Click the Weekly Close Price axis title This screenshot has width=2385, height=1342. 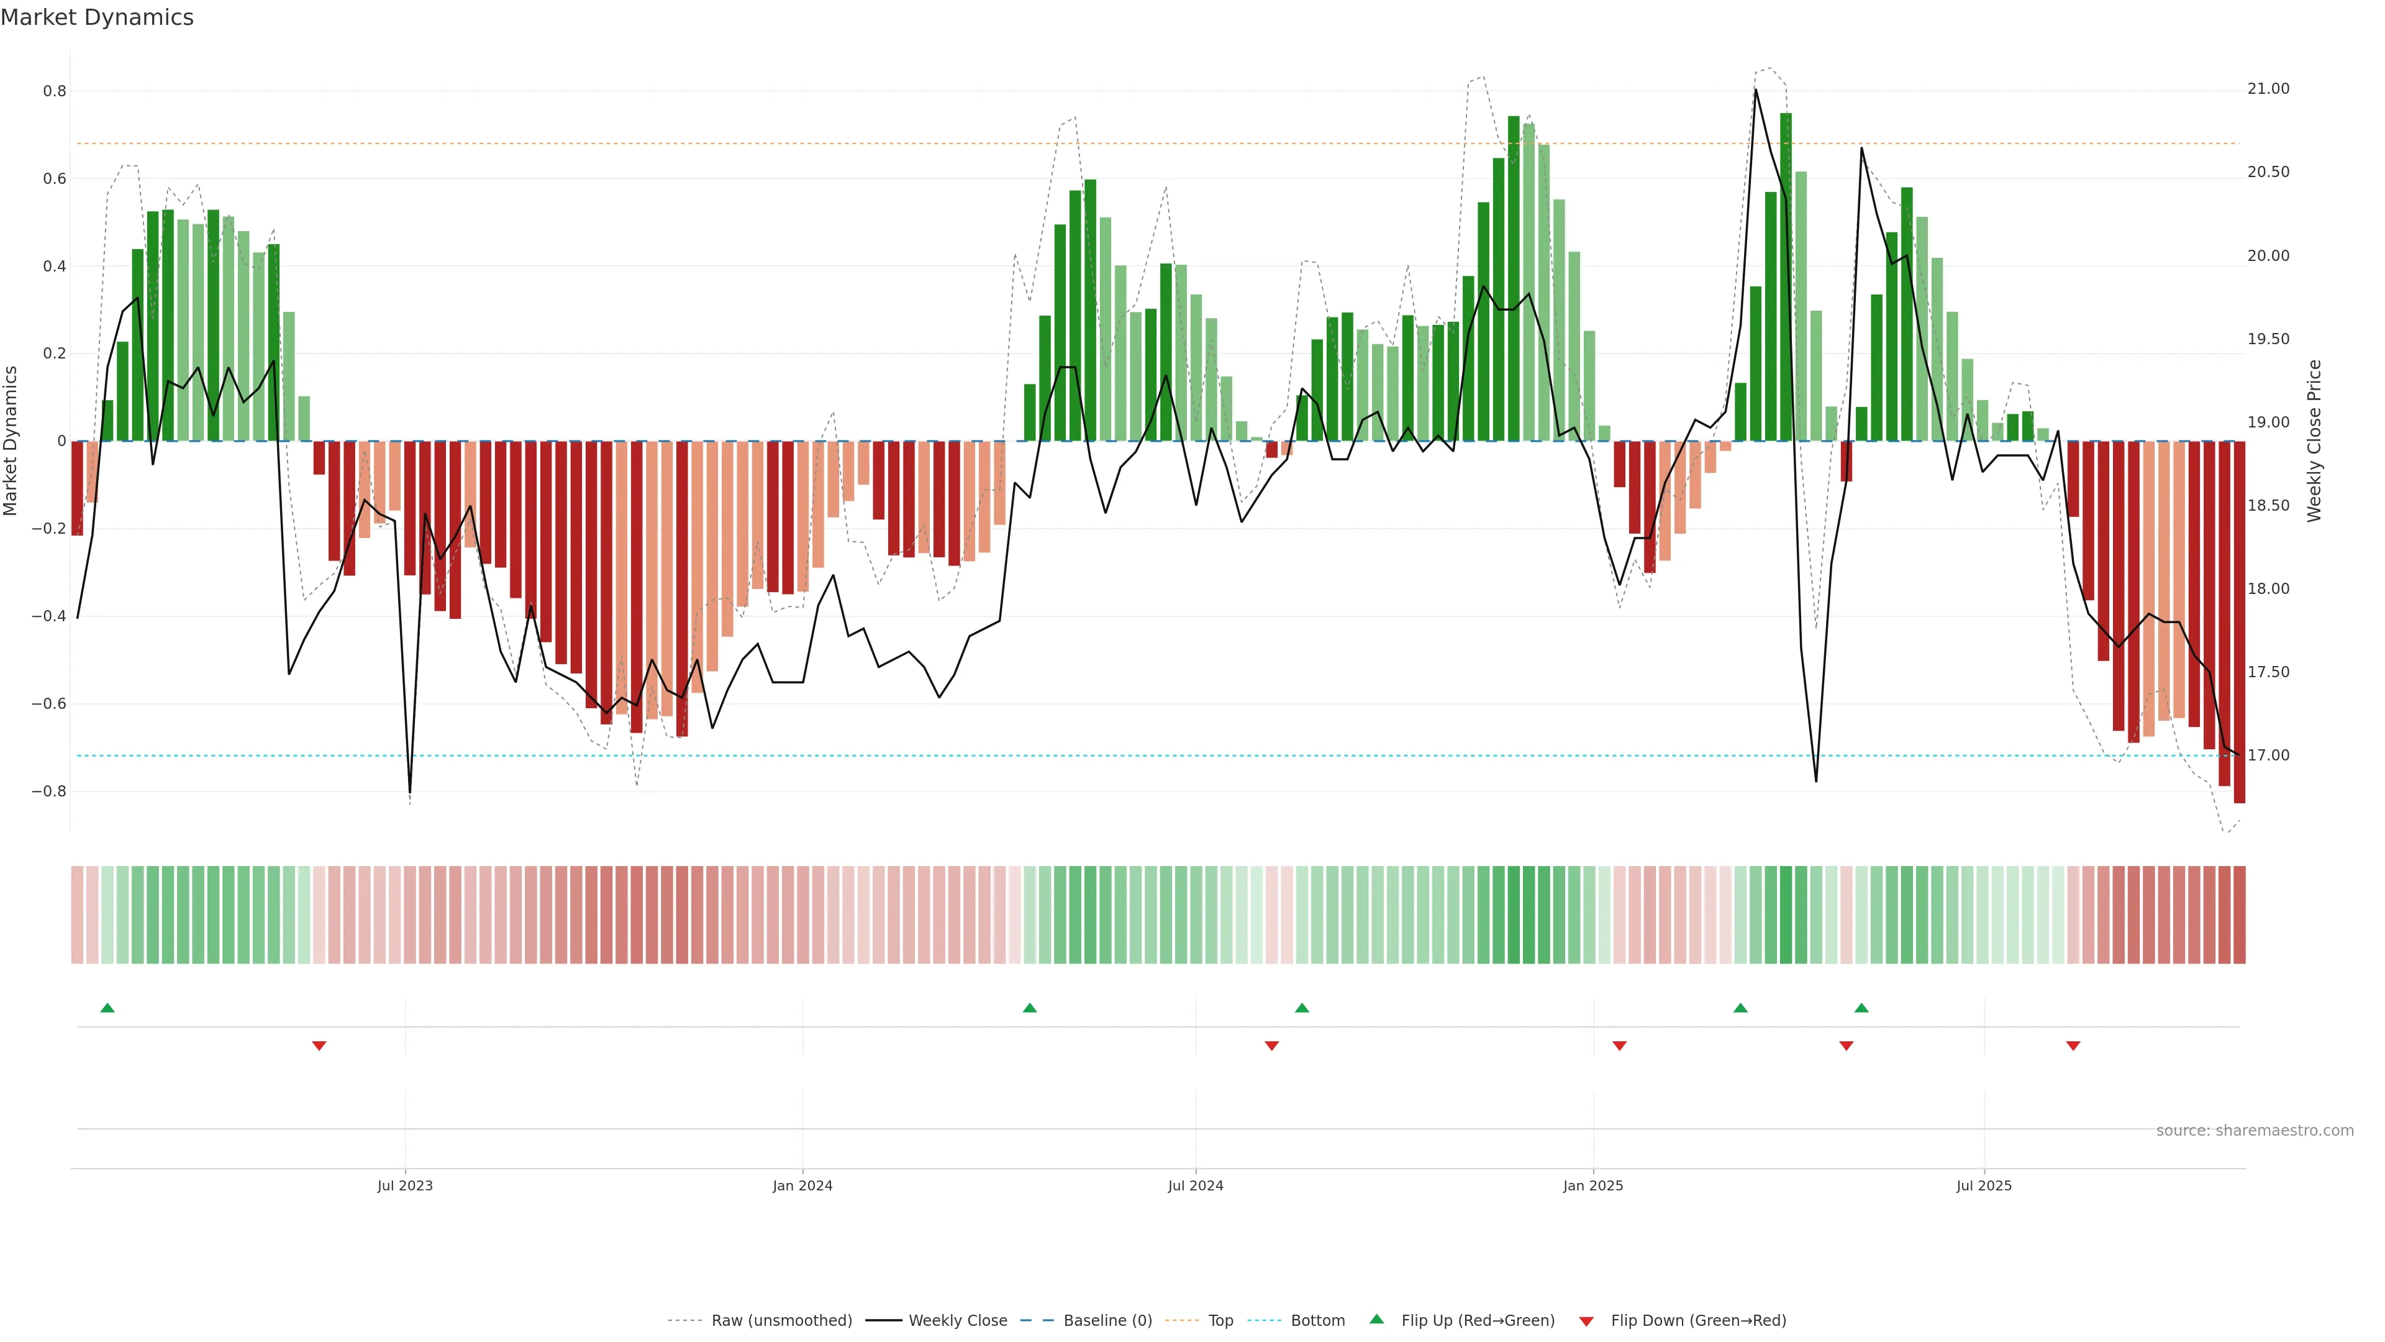click(x=2315, y=441)
